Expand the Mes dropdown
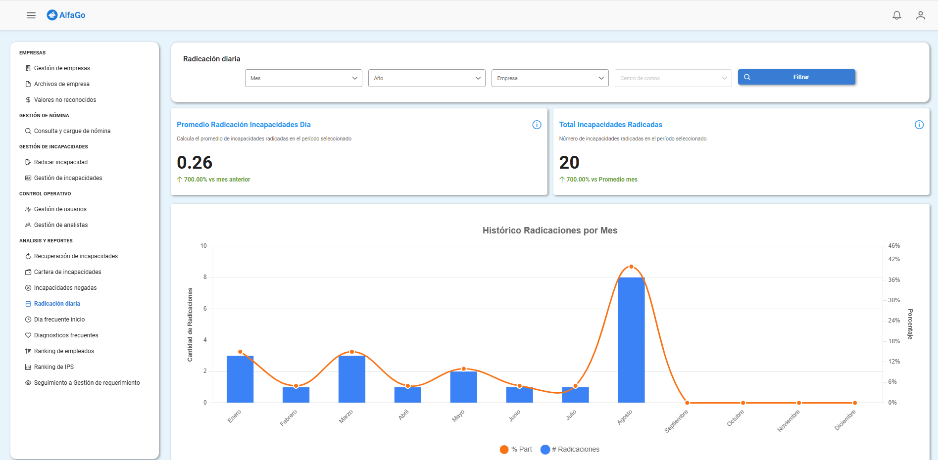 pos(303,78)
